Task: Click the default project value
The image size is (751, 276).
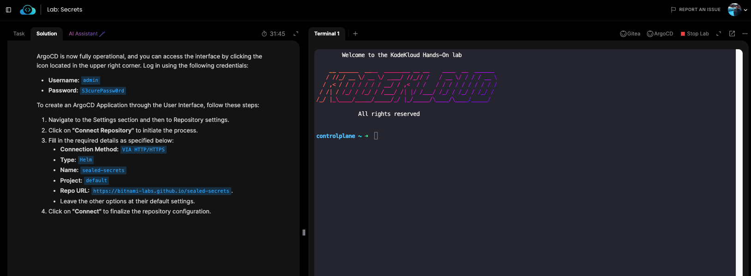Action: point(96,181)
